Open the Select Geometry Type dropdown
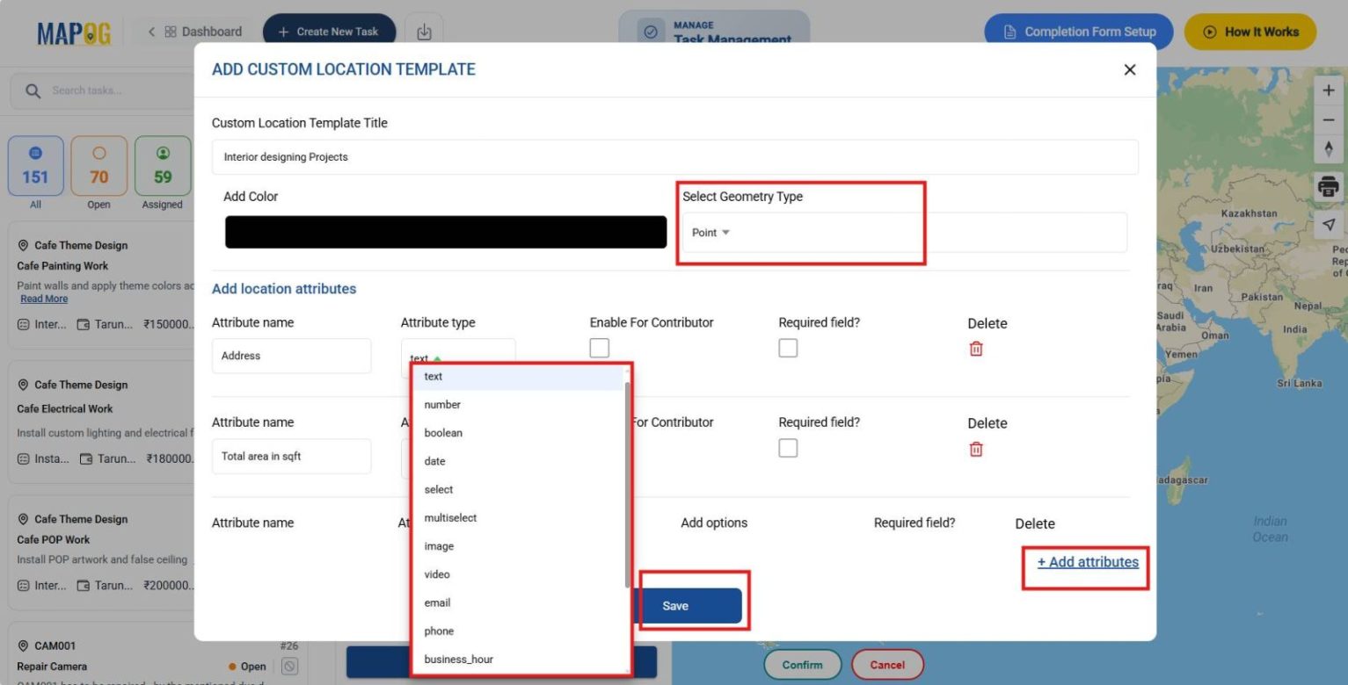The width and height of the screenshot is (1348, 685). 712,232
